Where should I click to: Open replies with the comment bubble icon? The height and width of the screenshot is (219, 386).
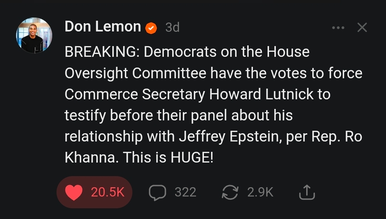point(157,192)
